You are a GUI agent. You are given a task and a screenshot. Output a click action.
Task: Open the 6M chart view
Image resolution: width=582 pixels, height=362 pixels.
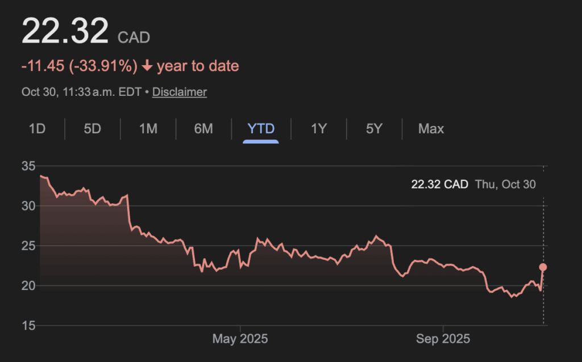tap(203, 129)
